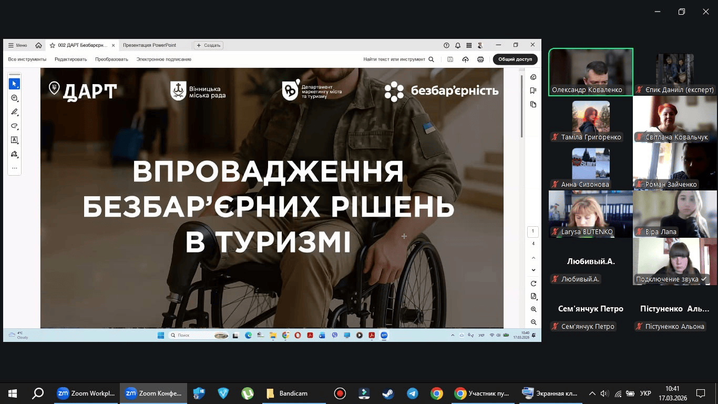Switch to Презентация PowerPoint tab
Image resolution: width=718 pixels, height=404 pixels.
coord(150,45)
